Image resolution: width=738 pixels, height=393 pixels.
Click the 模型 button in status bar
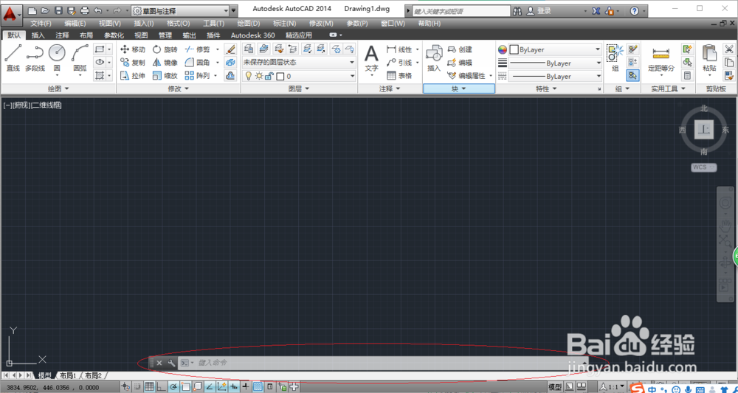click(x=555, y=386)
